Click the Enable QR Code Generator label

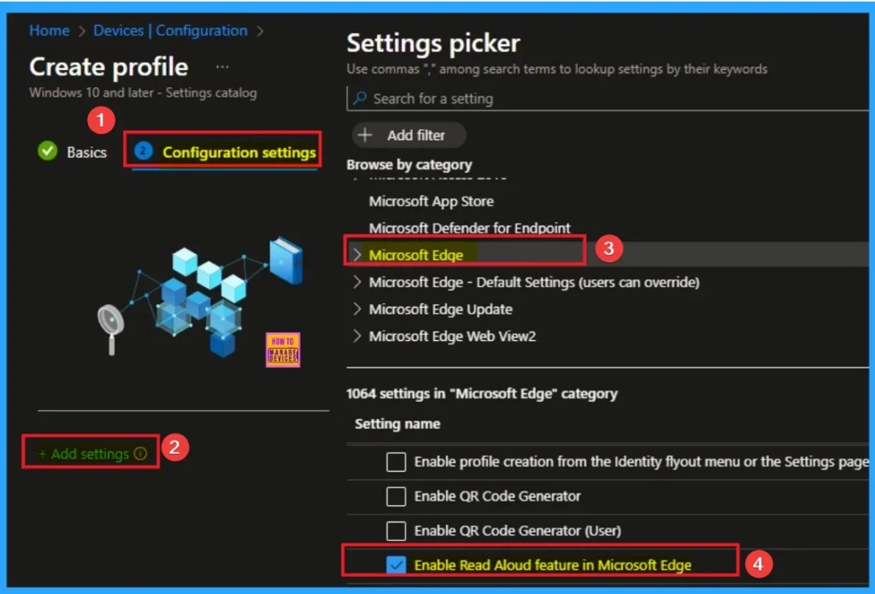[x=497, y=497]
